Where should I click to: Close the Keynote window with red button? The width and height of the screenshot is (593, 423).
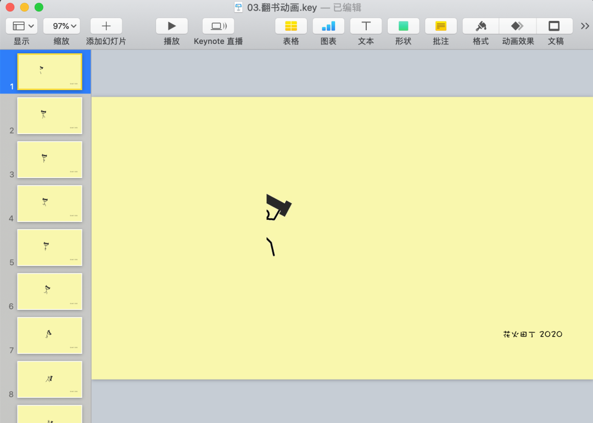(x=10, y=7)
